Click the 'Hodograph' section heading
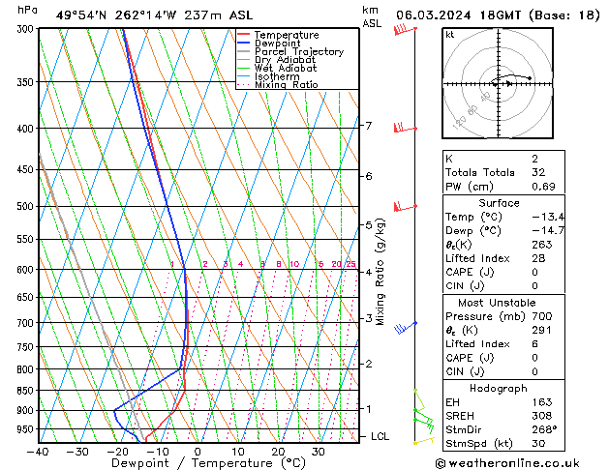The width and height of the screenshot is (609, 470). tap(499, 389)
